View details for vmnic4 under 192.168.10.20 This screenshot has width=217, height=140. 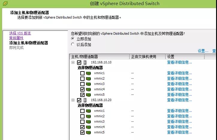click(x=179, y=127)
